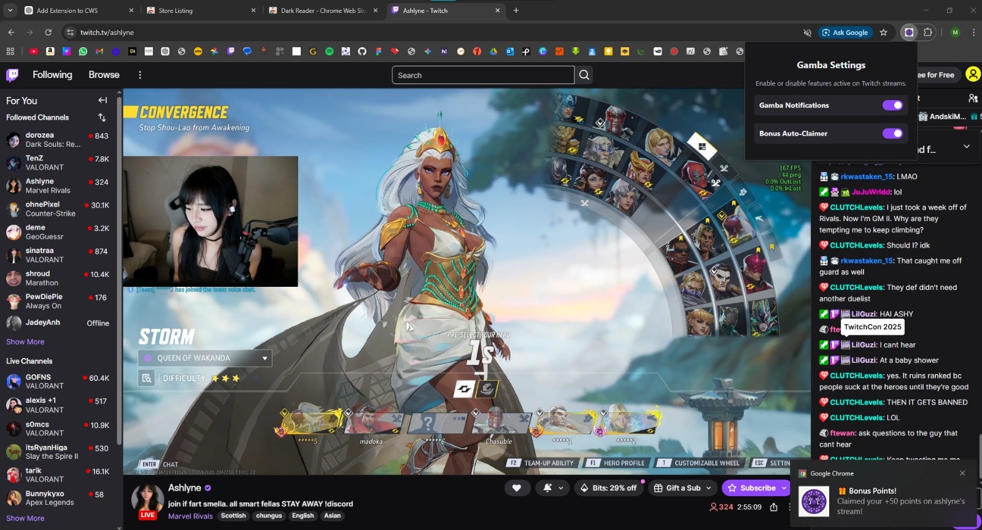Click the Scottish stream tag
Image resolution: width=982 pixels, height=530 pixels.
(233, 516)
